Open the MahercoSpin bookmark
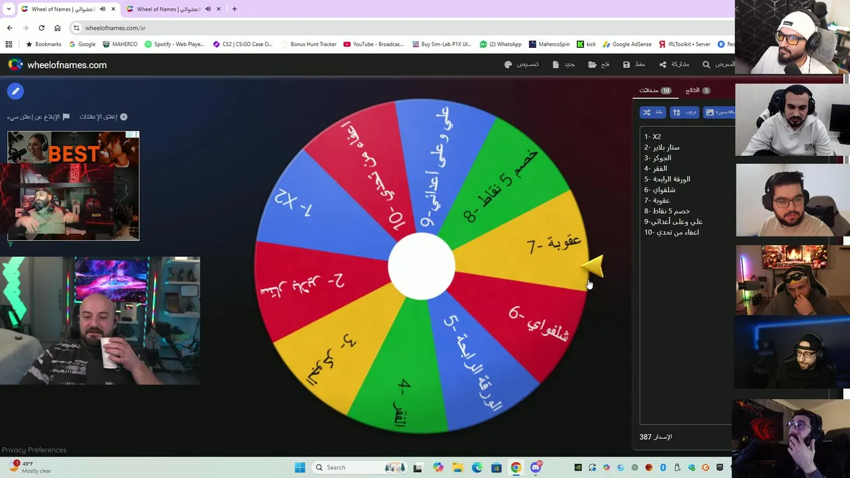850x478 pixels. pos(549,44)
